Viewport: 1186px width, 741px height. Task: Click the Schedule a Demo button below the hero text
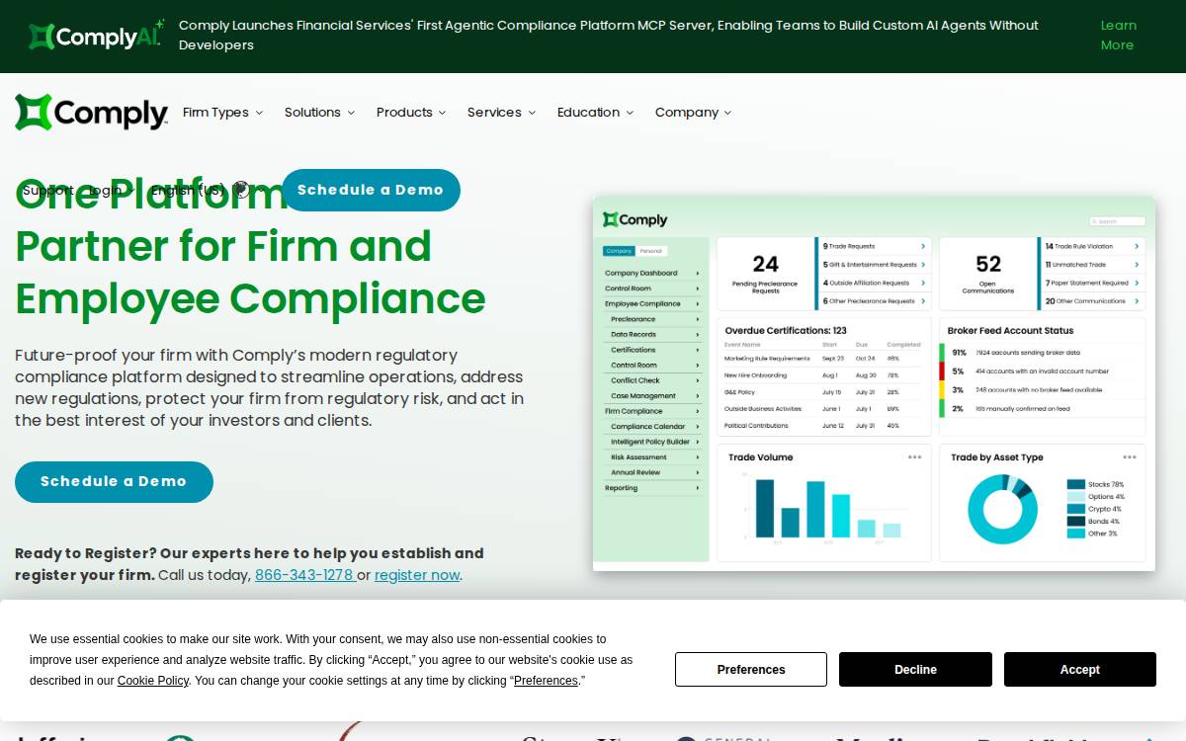(114, 482)
